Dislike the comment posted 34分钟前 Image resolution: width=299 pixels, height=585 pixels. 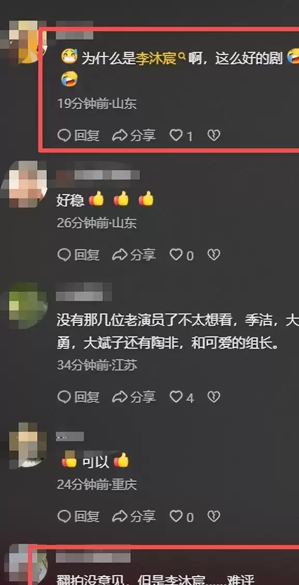click(213, 397)
